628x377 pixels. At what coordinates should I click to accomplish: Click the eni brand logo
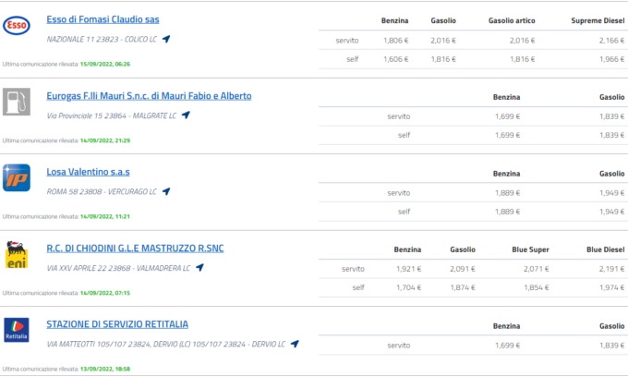coord(17,254)
